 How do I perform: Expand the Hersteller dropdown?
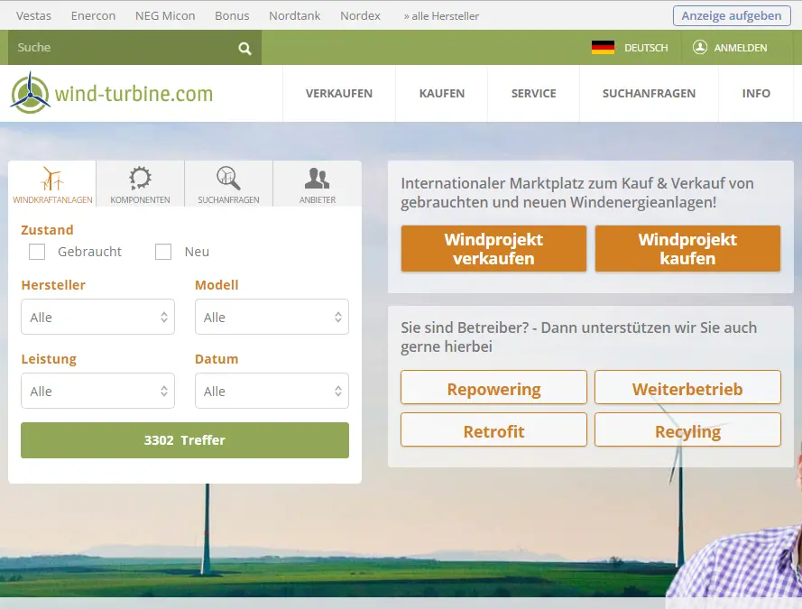(97, 318)
